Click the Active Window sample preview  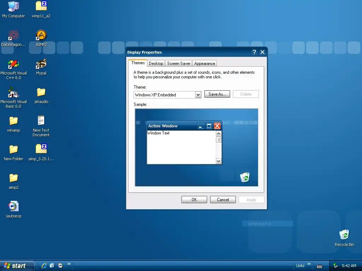click(184, 143)
